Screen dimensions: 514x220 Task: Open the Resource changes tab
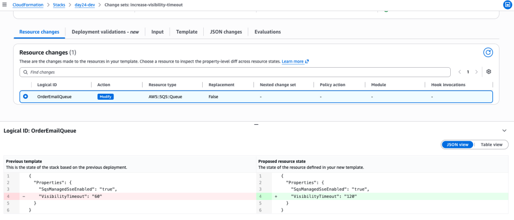coord(39,32)
